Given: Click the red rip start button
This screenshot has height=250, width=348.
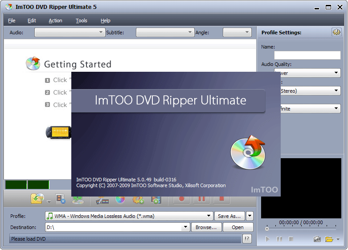Looking at the screenshot, I should point(181,200).
